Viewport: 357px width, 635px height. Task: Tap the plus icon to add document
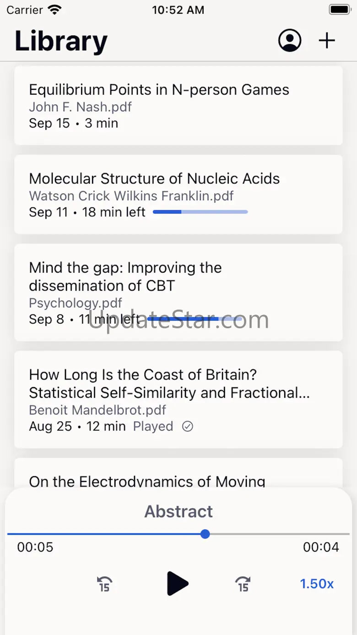(327, 41)
